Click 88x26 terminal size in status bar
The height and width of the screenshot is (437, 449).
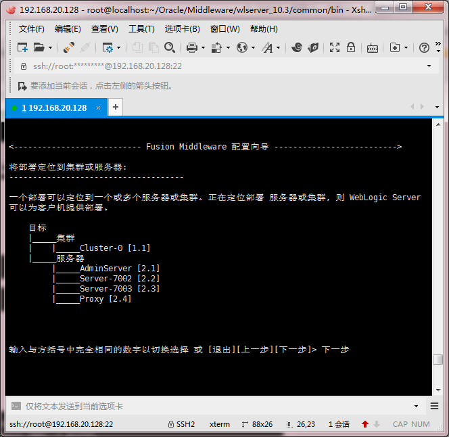coord(262,424)
